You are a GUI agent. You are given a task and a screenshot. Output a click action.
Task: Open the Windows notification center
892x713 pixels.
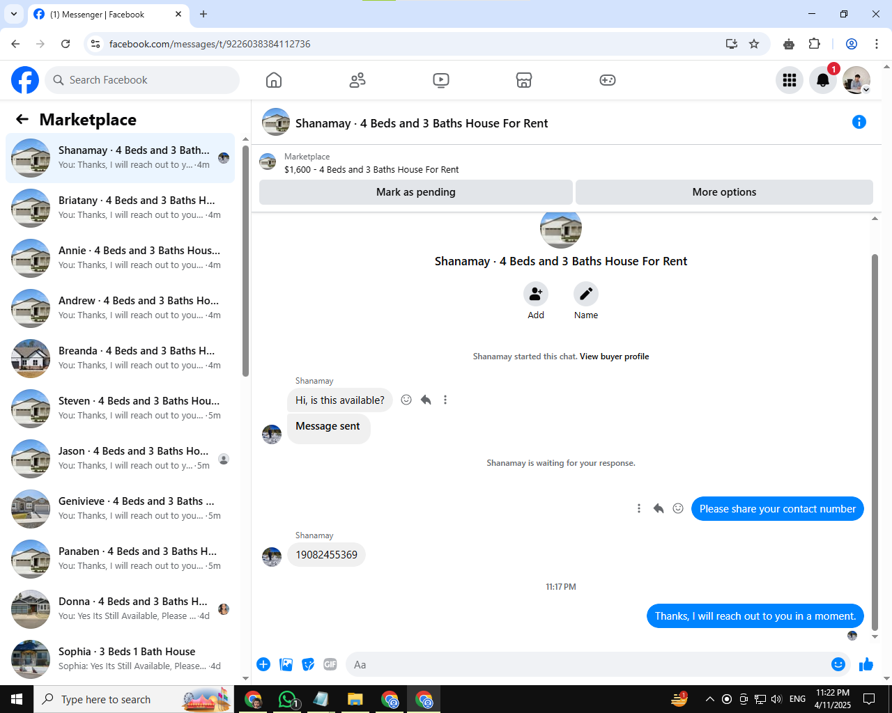869,699
